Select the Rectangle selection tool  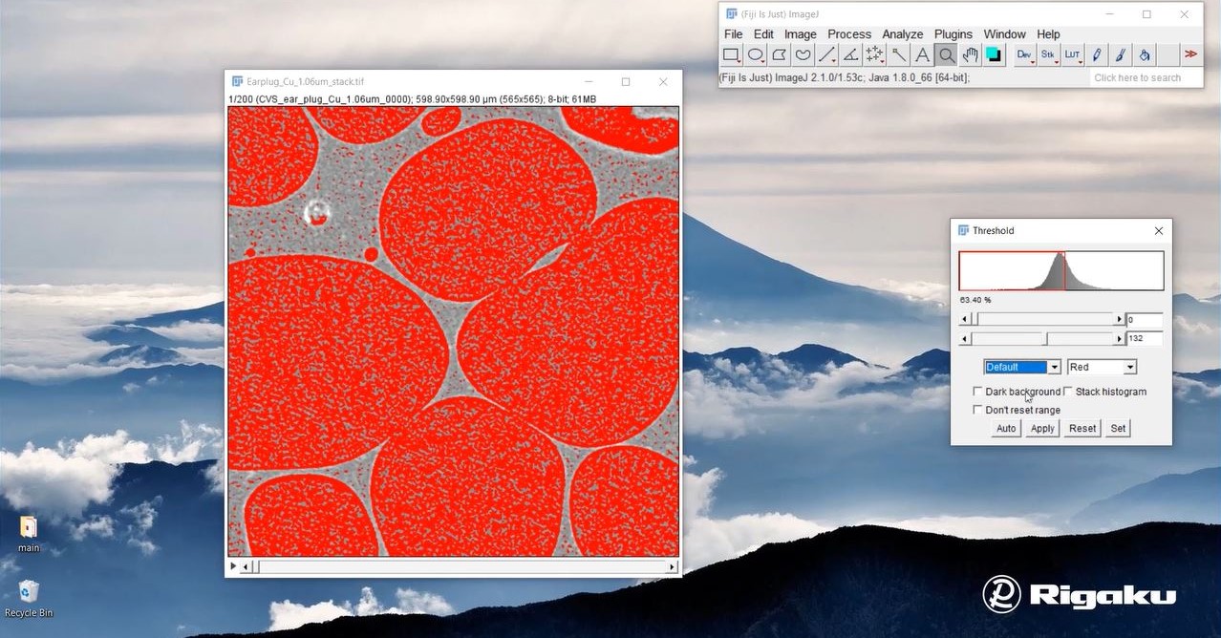coord(730,54)
